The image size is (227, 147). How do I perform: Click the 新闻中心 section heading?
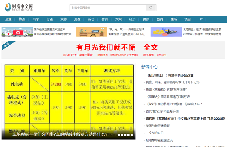coord(149,67)
